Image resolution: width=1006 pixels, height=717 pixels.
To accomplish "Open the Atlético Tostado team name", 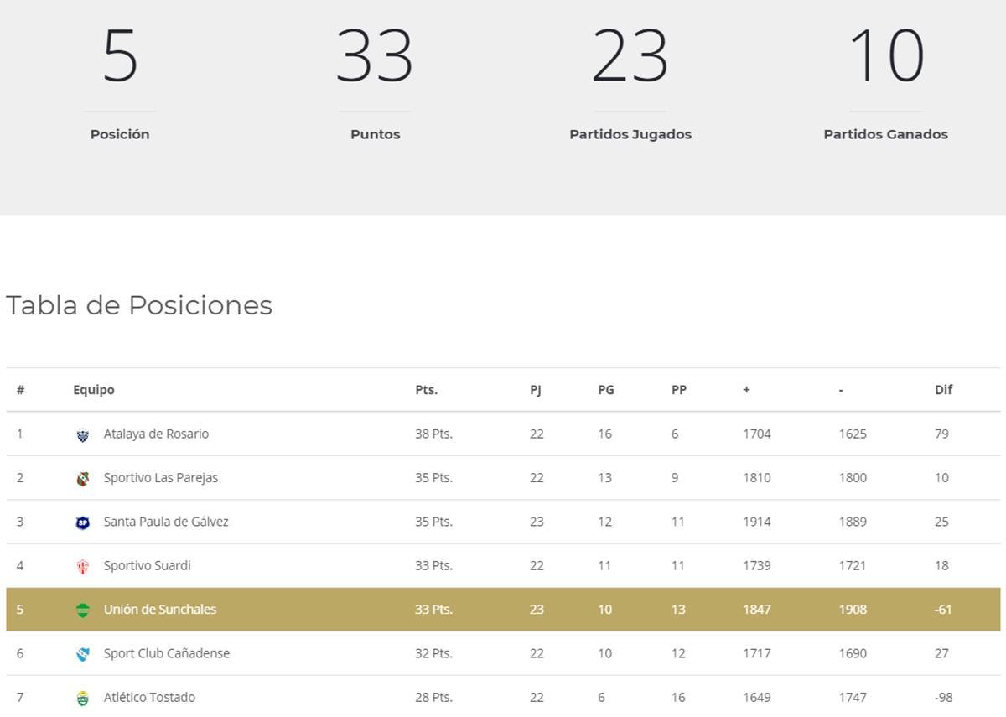I will (x=149, y=697).
